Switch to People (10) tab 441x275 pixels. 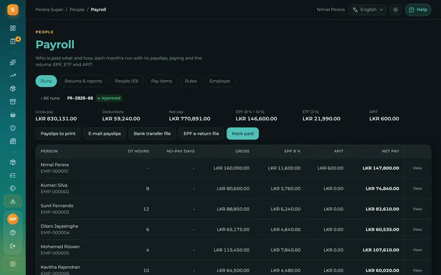point(127,81)
